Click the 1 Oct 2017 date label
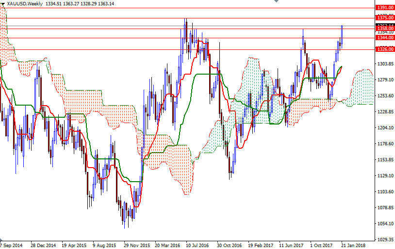The image size is (395, 249). pos(321,245)
